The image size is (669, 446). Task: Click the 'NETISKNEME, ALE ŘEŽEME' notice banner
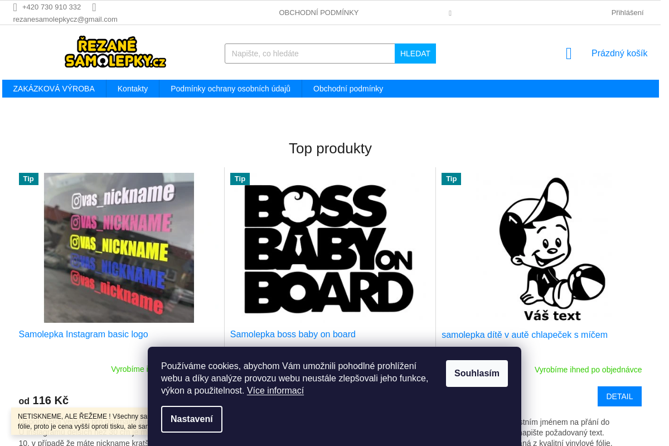tap(80, 421)
